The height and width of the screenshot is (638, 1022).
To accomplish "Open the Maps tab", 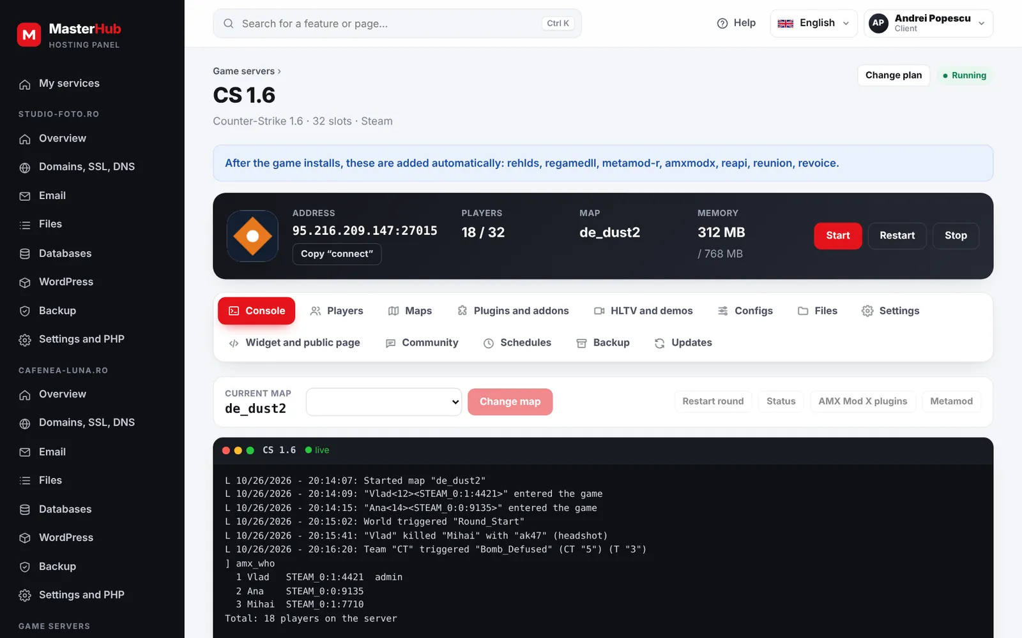I will coord(410,311).
